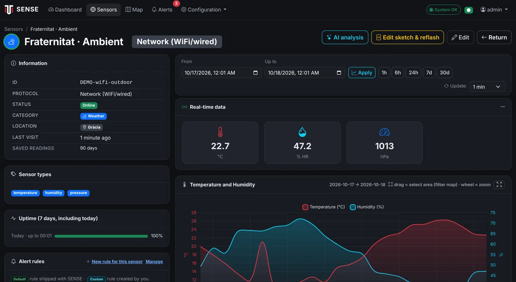
Task: Toggle the Humidity (%) legend swatch
Action: (x=353, y=207)
